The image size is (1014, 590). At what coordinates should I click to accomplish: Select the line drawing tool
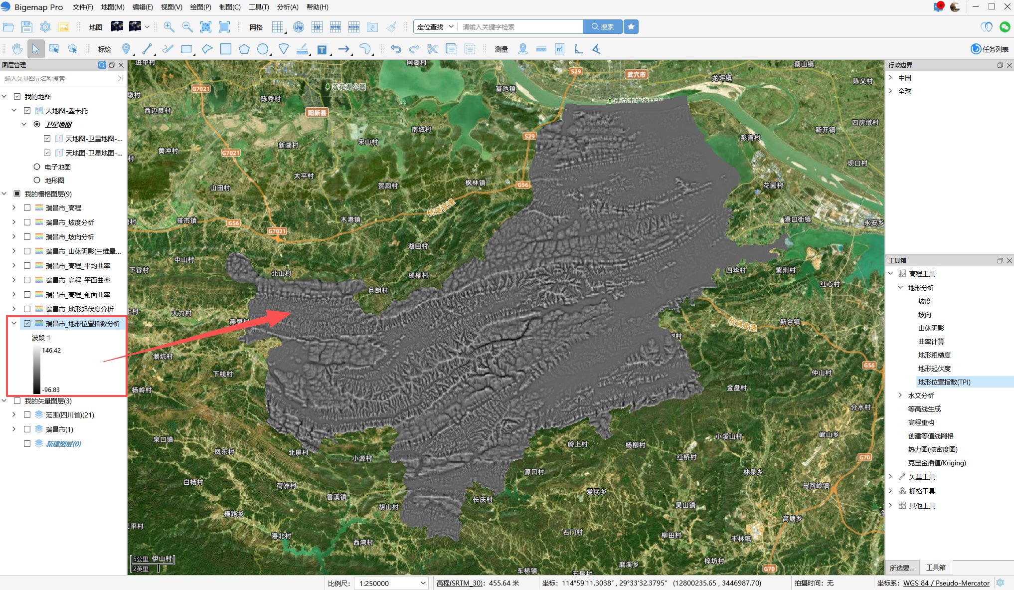pos(147,49)
